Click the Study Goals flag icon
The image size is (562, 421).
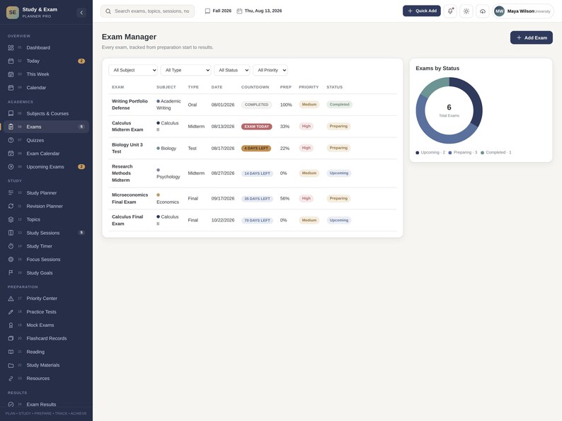[11, 272]
